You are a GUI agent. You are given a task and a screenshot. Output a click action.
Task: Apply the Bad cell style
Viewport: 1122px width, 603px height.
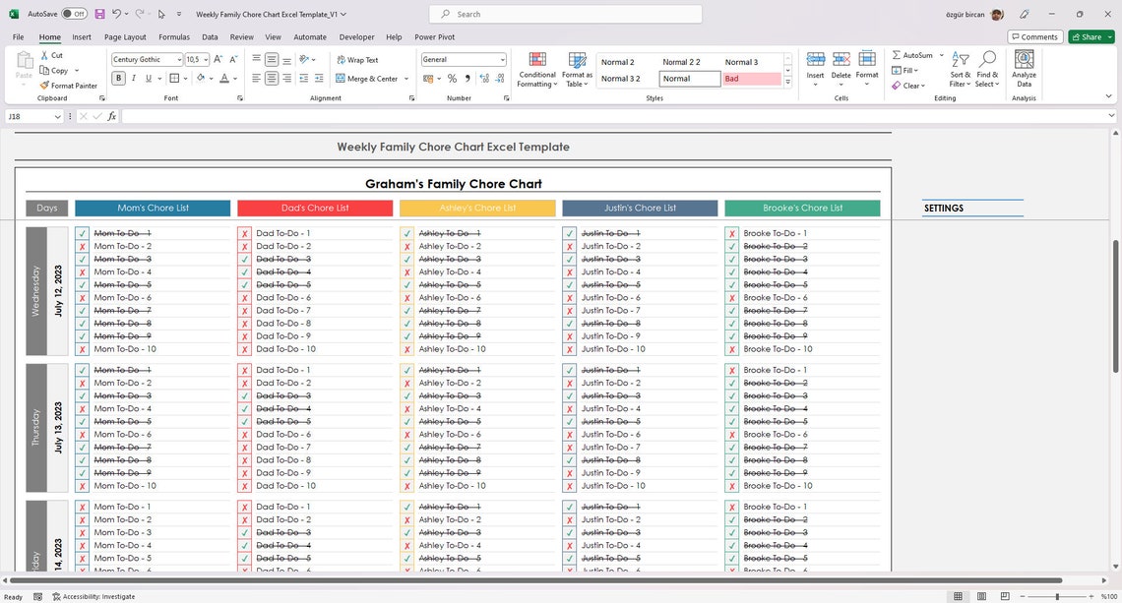click(751, 78)
